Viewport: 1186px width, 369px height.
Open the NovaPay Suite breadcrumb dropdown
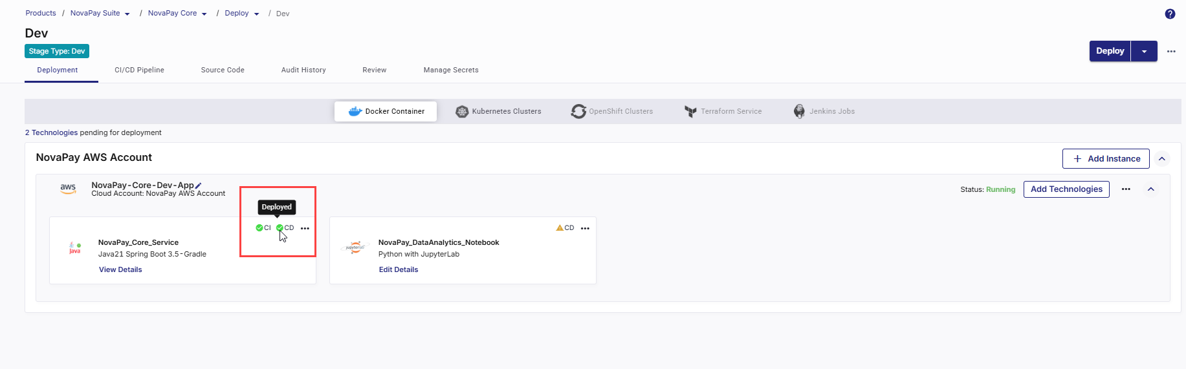click(x=127, y=14)
